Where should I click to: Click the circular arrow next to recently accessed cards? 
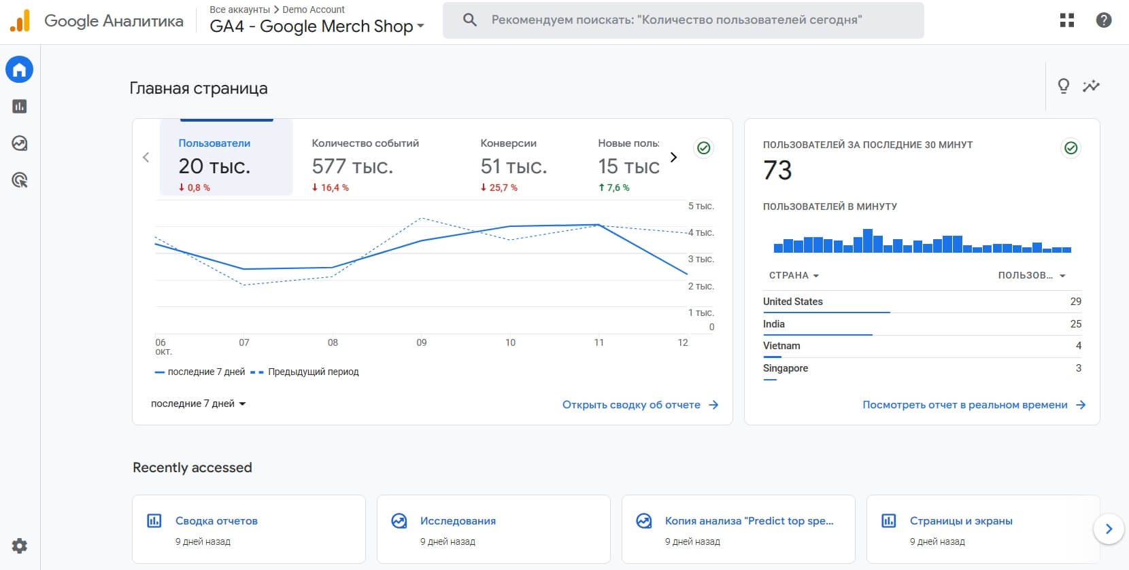1109,529
